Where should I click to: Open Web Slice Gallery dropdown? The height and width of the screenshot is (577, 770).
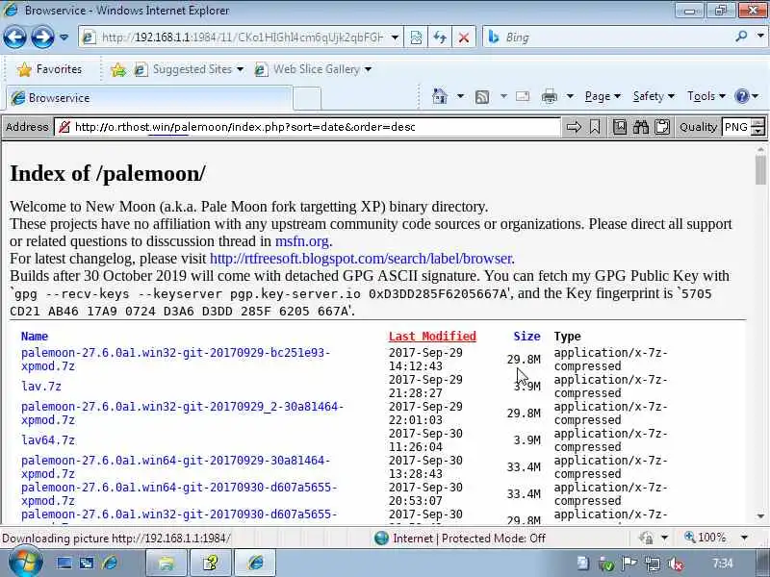click(313, 69)
